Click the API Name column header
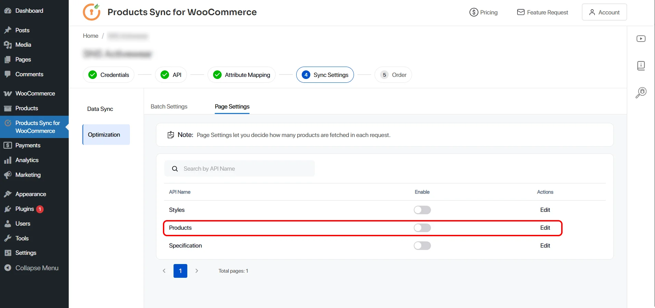This screenshot has width=655, height=308. pyautogui.click(x=180, y=192)
